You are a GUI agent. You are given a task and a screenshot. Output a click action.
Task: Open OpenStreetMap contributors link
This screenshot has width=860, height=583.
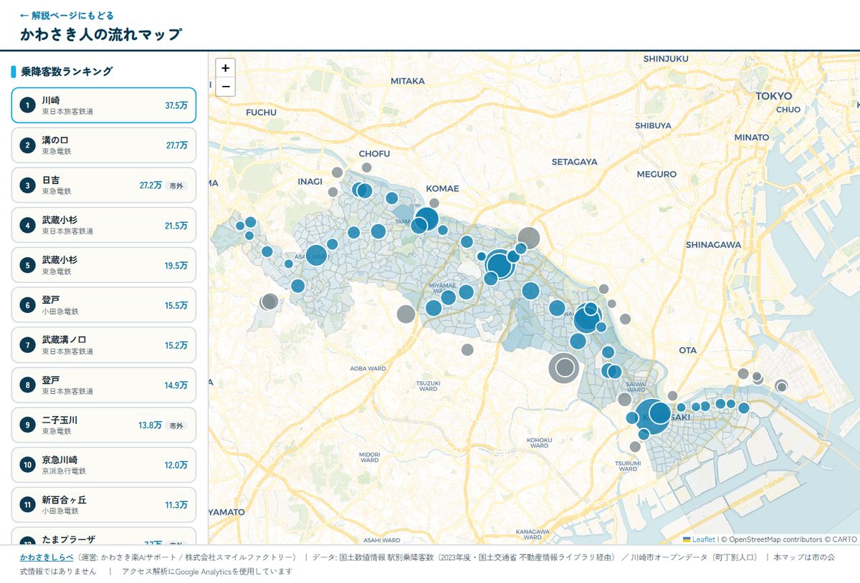pos(775,539)
